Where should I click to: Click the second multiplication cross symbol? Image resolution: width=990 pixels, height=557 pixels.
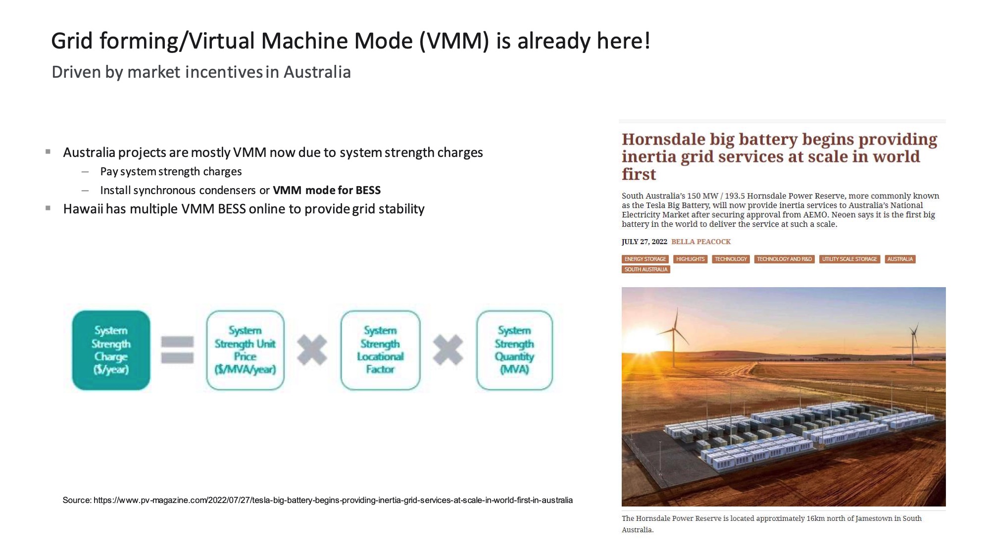[448, 350]
